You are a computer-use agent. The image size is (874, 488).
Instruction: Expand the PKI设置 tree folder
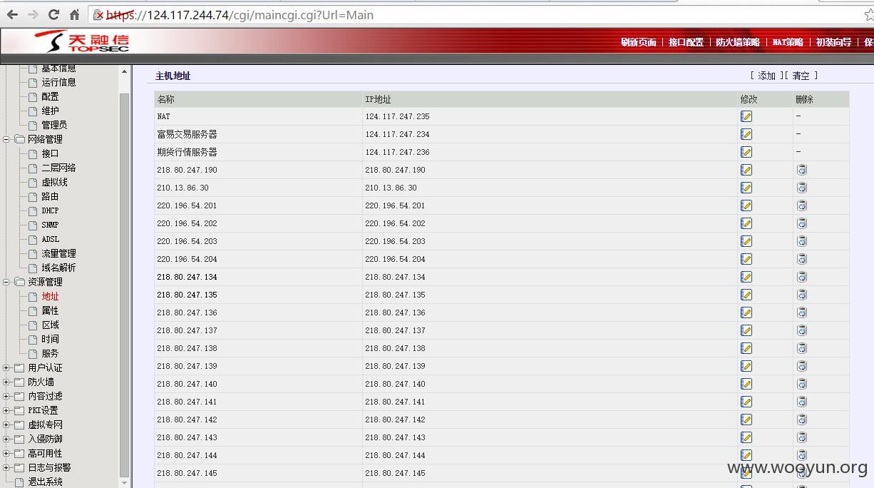click(x=6, y=410)
